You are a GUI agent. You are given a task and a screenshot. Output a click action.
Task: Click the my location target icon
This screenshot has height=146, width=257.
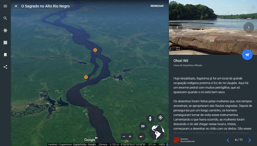tap(160, 118)
